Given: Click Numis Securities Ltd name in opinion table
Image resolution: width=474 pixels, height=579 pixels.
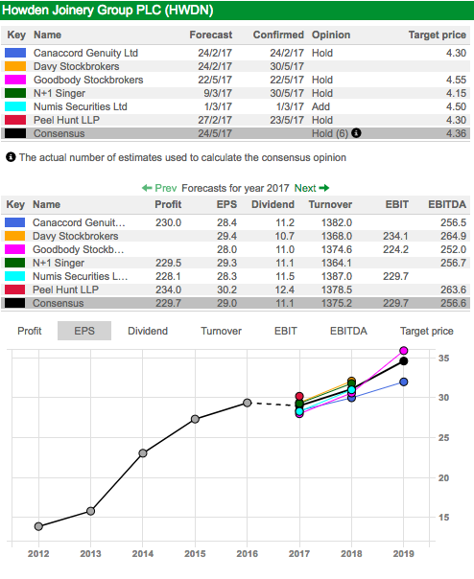Looking at the screenshot, I should (81, 106).
